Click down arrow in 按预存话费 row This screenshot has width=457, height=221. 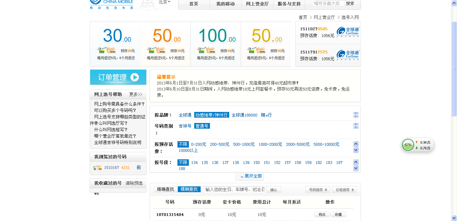[356, 150]
